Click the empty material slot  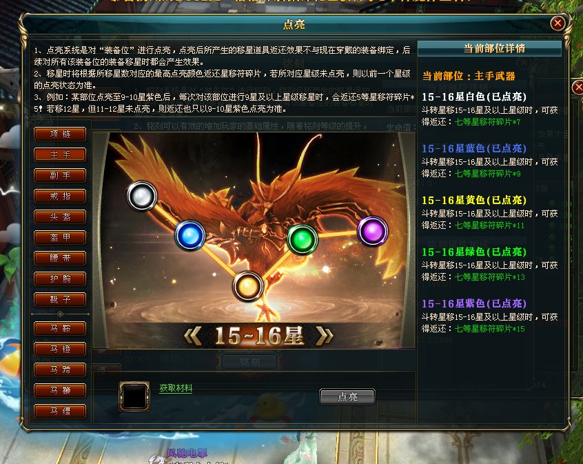[x=134, y=396]
